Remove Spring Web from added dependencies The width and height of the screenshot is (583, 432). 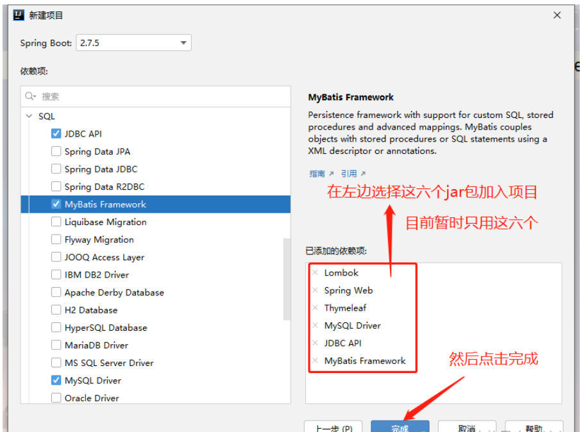pos(316,290)
